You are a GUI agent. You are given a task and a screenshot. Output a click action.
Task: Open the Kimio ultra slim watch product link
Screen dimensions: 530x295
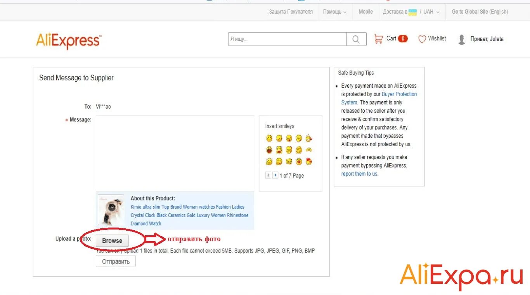pos(189,215)
